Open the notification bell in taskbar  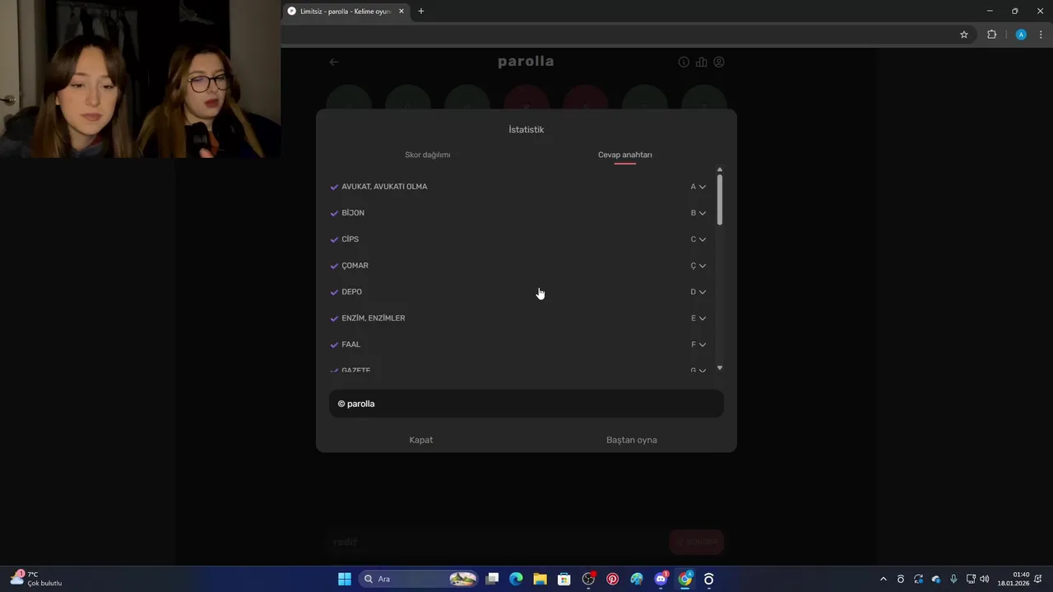point(1040,579)
